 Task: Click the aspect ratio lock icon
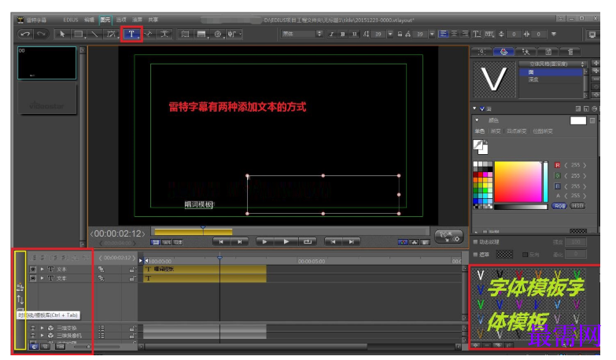[400, 34]
